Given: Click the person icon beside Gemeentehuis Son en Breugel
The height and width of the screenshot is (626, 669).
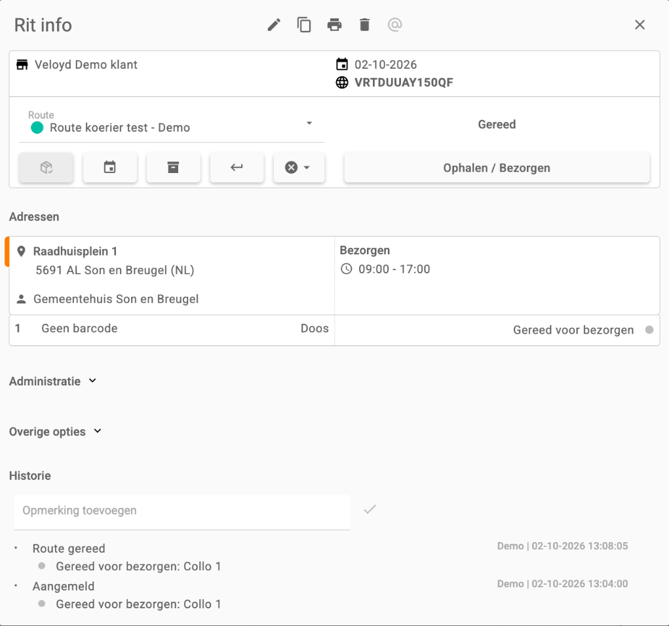Looking at the screenshot, I should [21, 299].
